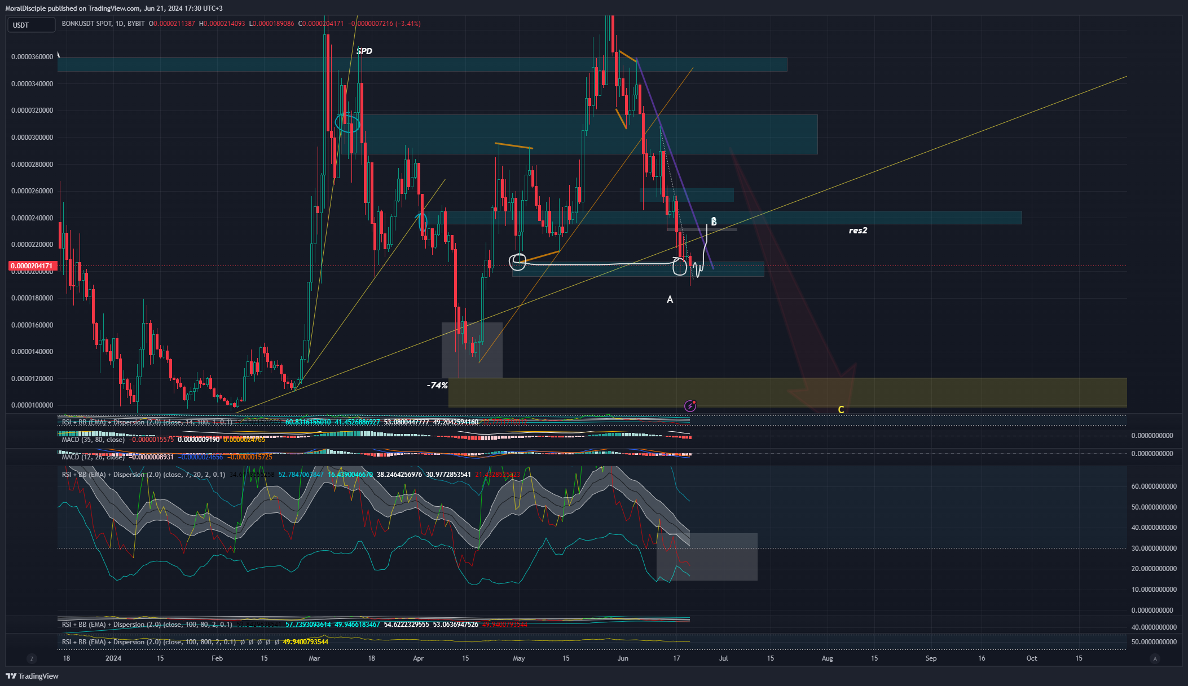Click the high value H0.0000214093

(222, 24)
